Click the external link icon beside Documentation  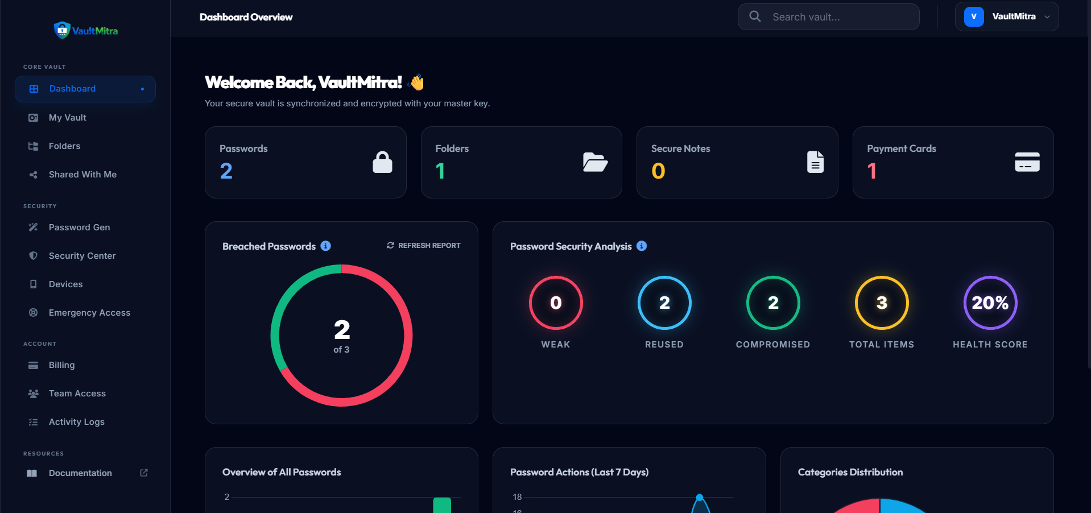[144, 473]
